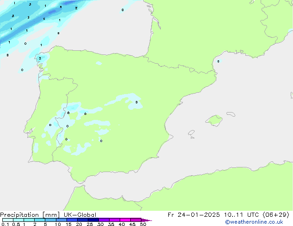Click the 'UK-Global' model label

[x=80, y=215]
